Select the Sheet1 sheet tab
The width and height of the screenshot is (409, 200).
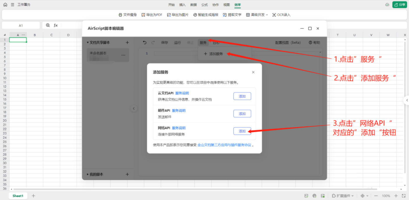[x=18, y=196]
